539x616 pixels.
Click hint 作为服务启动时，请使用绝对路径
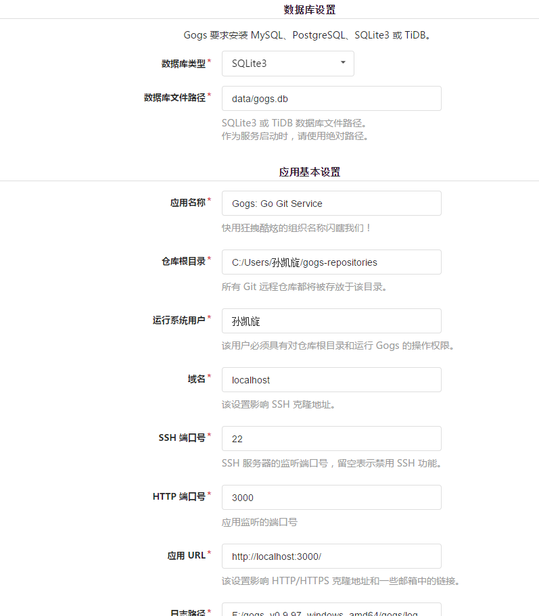[295, 137]
